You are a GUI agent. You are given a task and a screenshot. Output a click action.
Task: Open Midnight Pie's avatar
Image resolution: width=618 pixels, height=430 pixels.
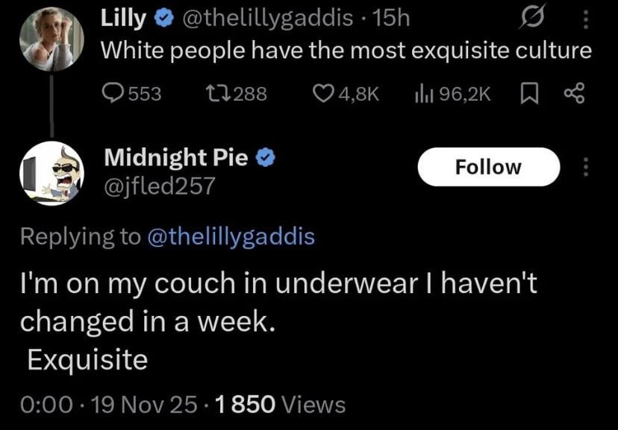pyautogui.click(x=51, y=173)
